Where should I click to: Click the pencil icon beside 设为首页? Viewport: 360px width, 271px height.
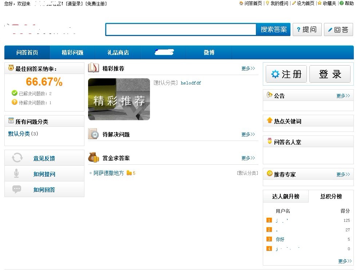tap(294, 3)
